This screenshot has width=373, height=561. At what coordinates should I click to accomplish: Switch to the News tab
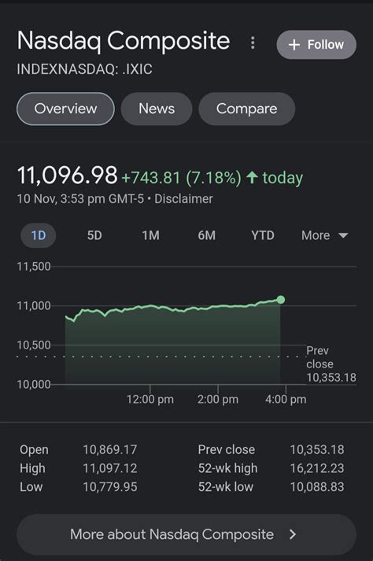(157, 109)
